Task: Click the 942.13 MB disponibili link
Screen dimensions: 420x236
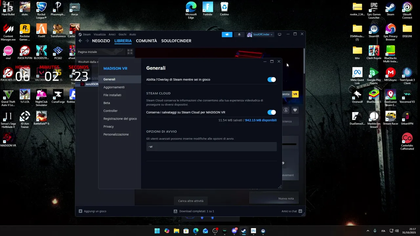Action: [261, 120]
